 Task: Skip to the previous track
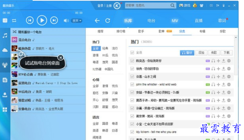coord(30,20)
